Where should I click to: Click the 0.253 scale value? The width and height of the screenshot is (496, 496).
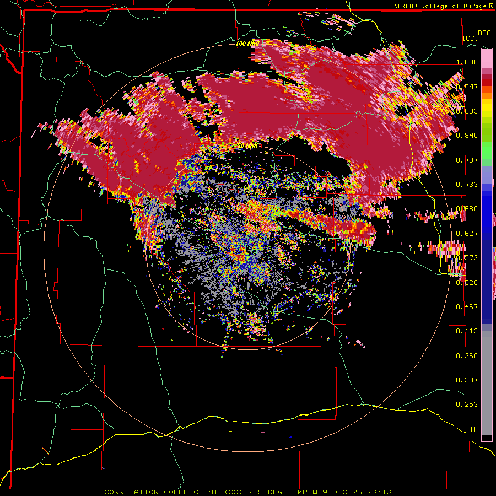click(x=467, y=405)
